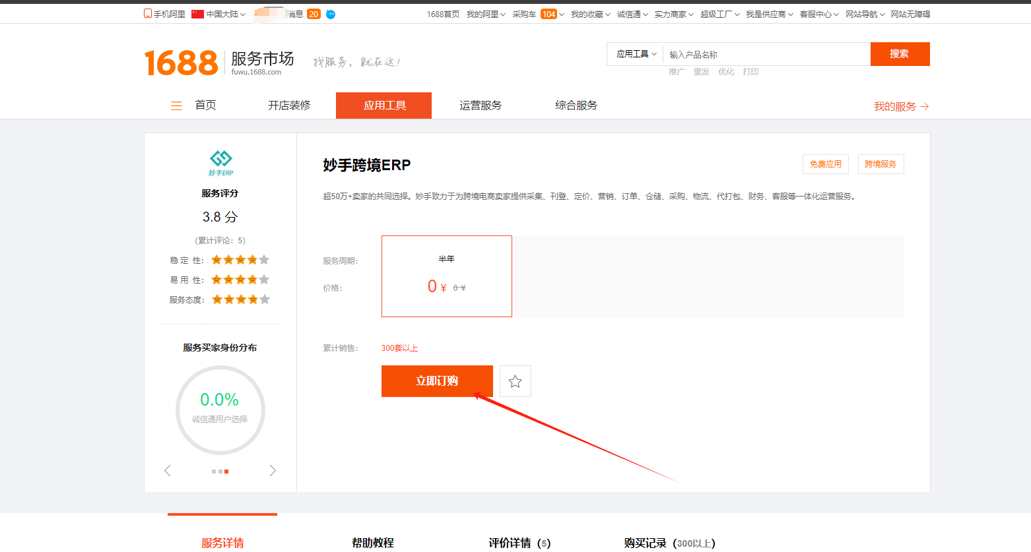Open the 手机阿里 mobile link

coord(165,14)
